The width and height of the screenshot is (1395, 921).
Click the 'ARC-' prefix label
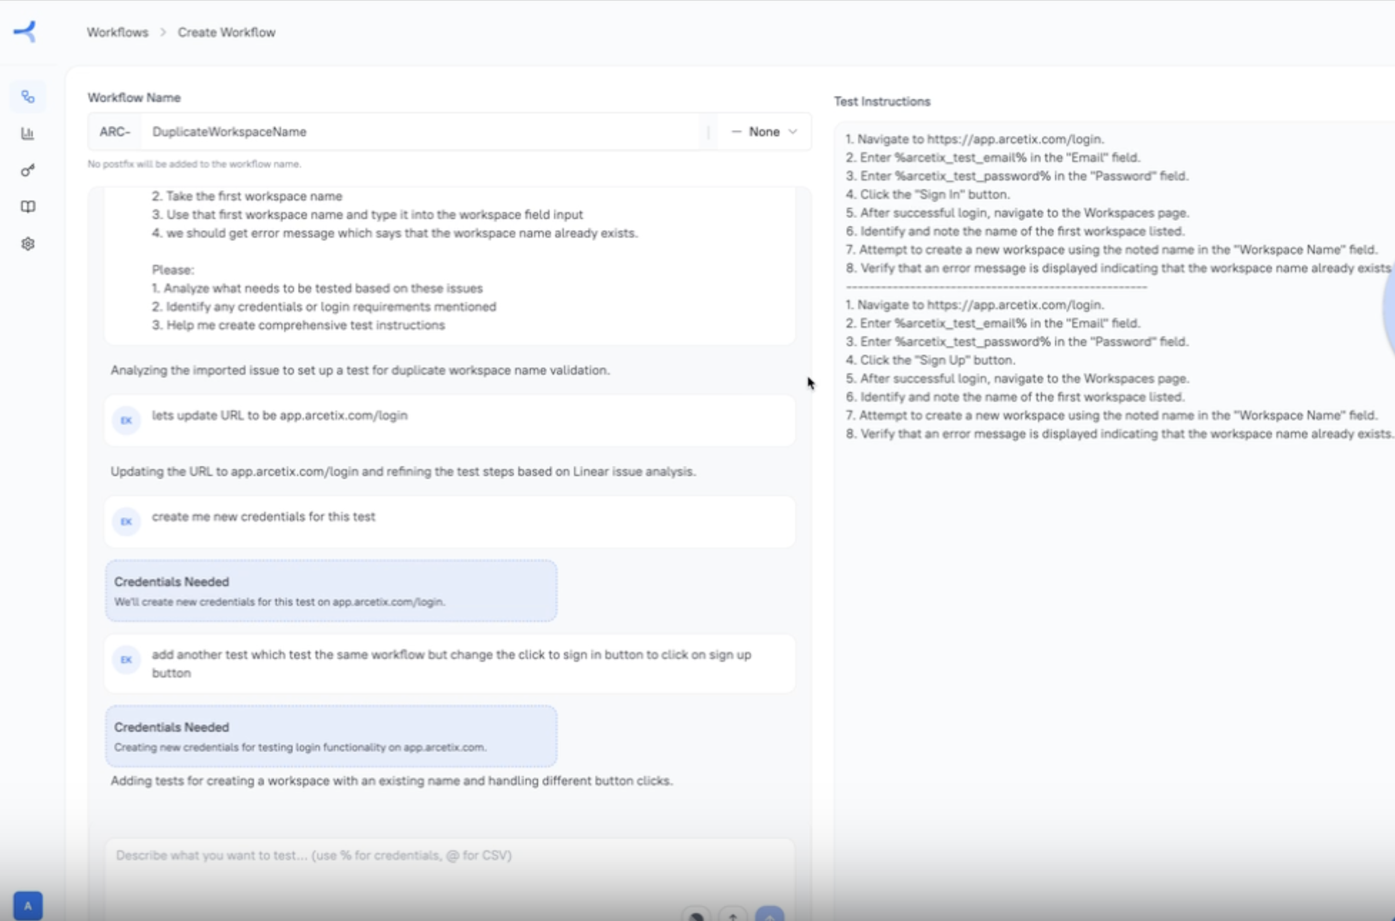tap(115, 131)
